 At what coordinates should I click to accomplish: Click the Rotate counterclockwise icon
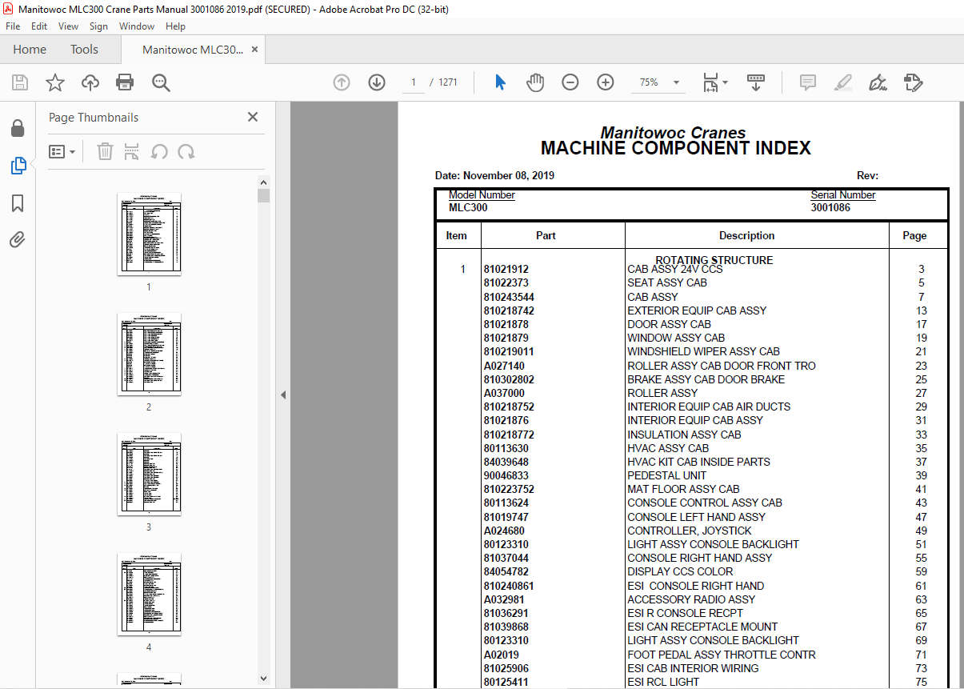click(x=159, y=151)
